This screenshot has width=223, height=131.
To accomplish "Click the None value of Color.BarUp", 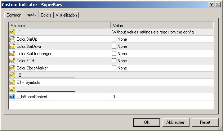I will 122,39.
